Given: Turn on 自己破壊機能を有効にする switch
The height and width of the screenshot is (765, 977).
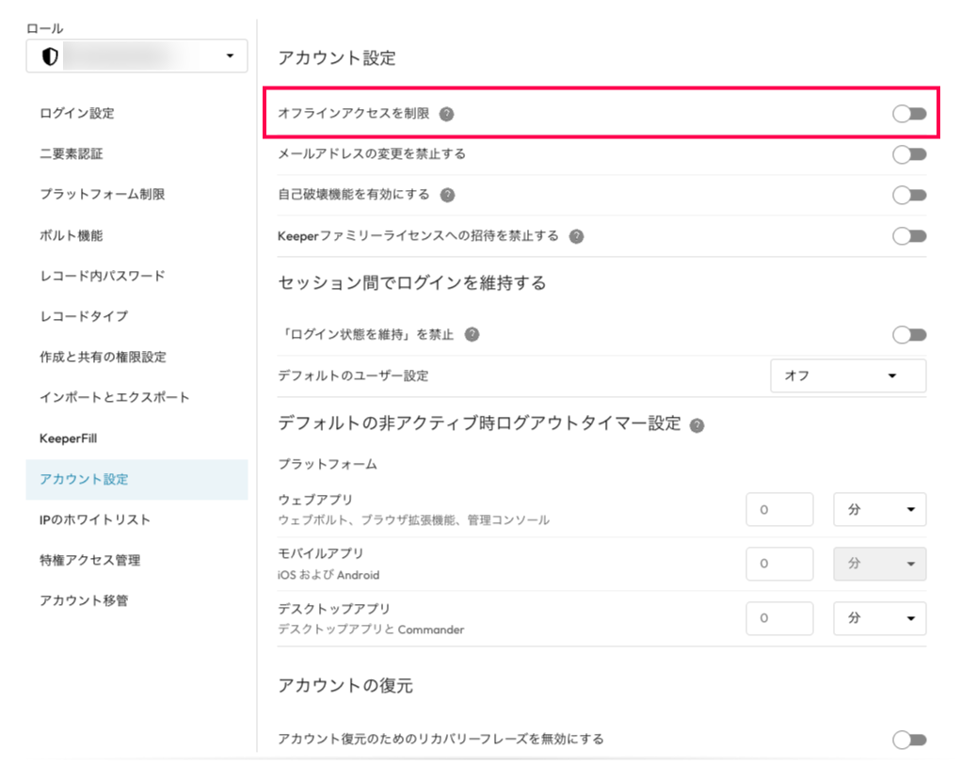Looking at the screenshot, I should pyautogui.click(x=909, y=196).
